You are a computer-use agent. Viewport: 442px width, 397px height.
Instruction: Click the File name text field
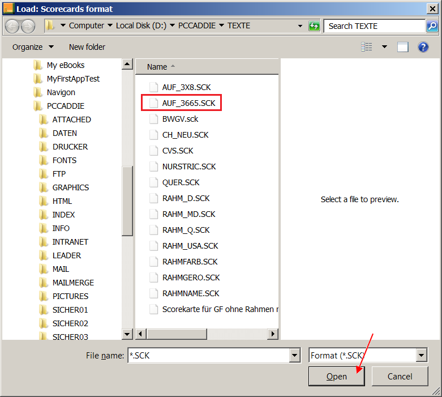[x=209, y=355]
